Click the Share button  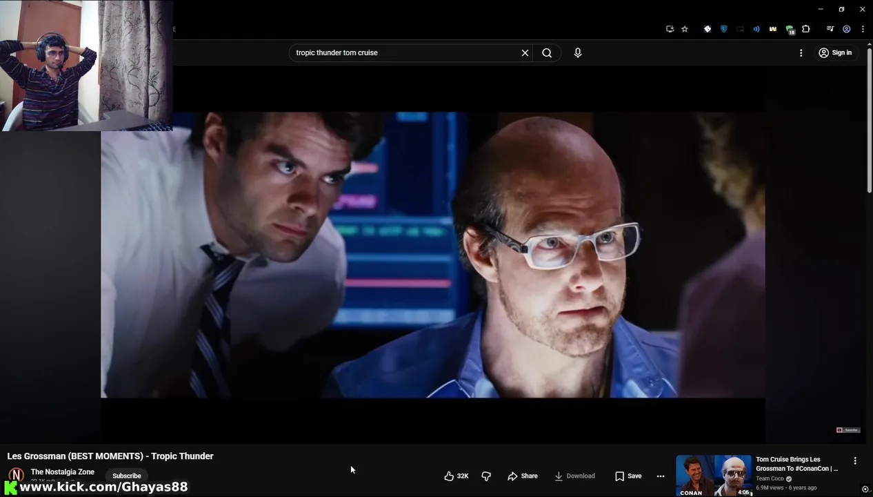coord(522,476)
